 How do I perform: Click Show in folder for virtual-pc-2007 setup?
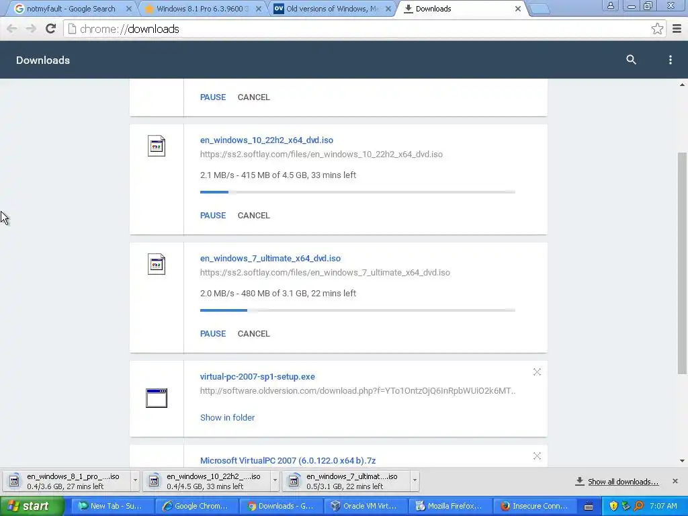[x=227, y=418]
